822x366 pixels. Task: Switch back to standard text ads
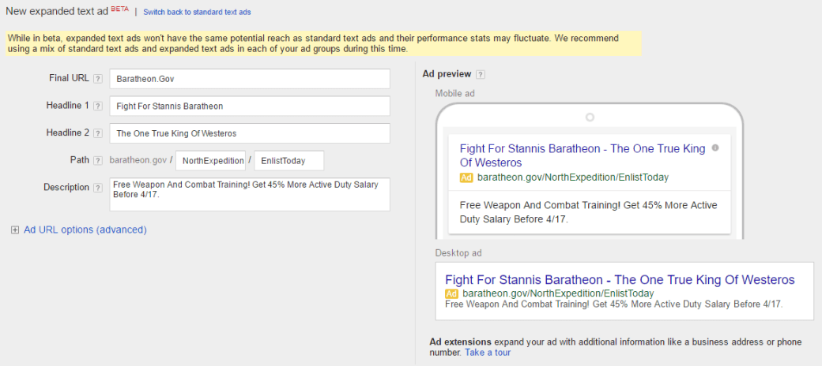point(197,12)
